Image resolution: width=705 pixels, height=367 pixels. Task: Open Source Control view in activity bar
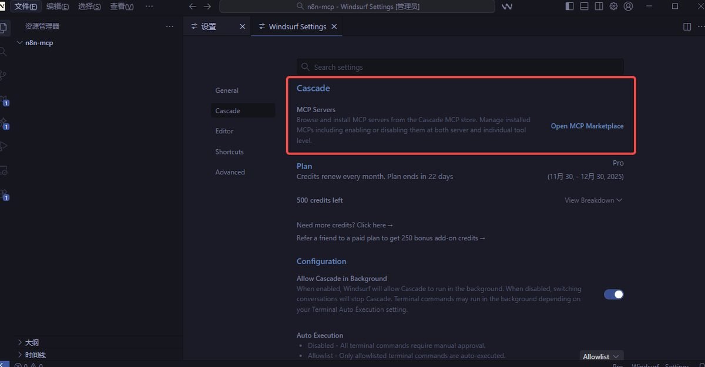point(4,75)
